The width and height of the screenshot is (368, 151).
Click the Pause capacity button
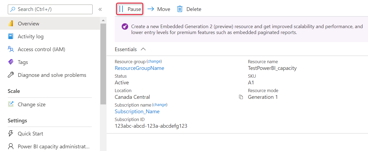tap(130, 9)
